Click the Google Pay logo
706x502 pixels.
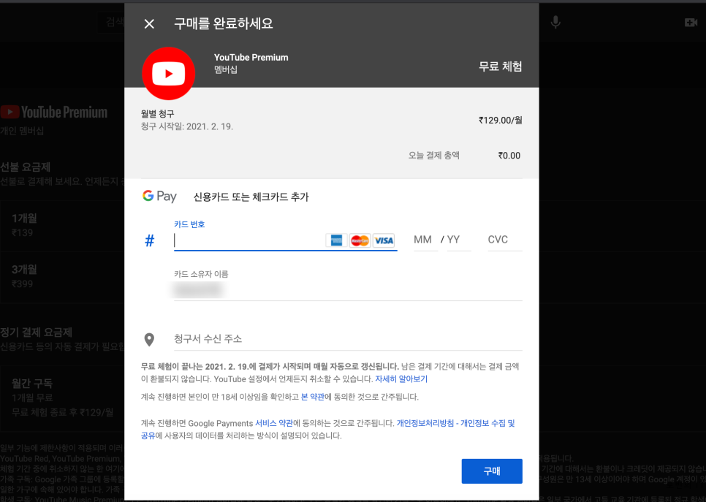pyautogui.click(x=159, y=197)
